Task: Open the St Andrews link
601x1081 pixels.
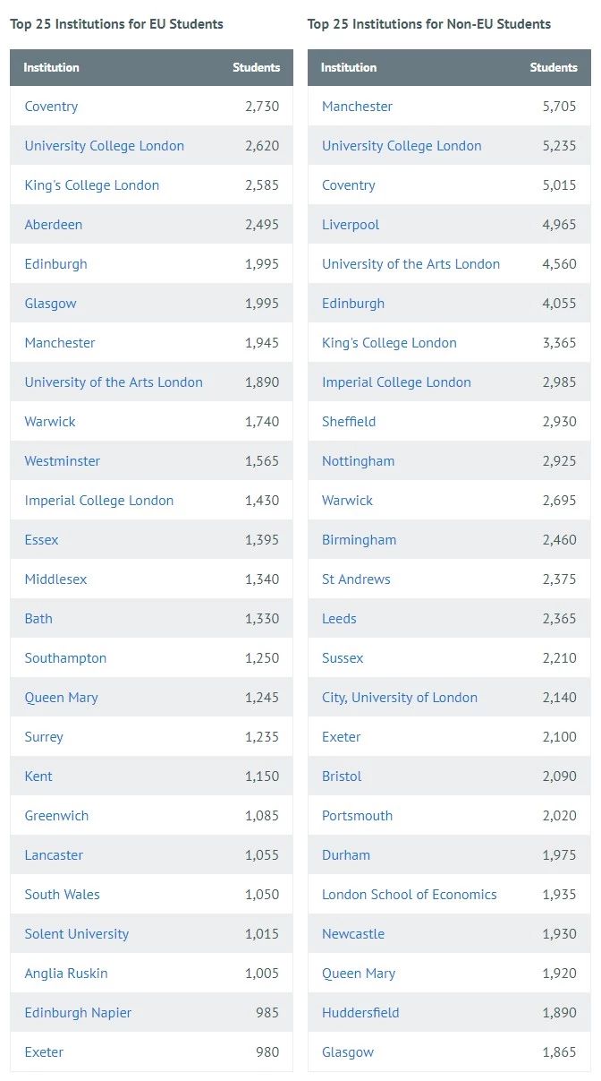Action: tap(356, 579)
